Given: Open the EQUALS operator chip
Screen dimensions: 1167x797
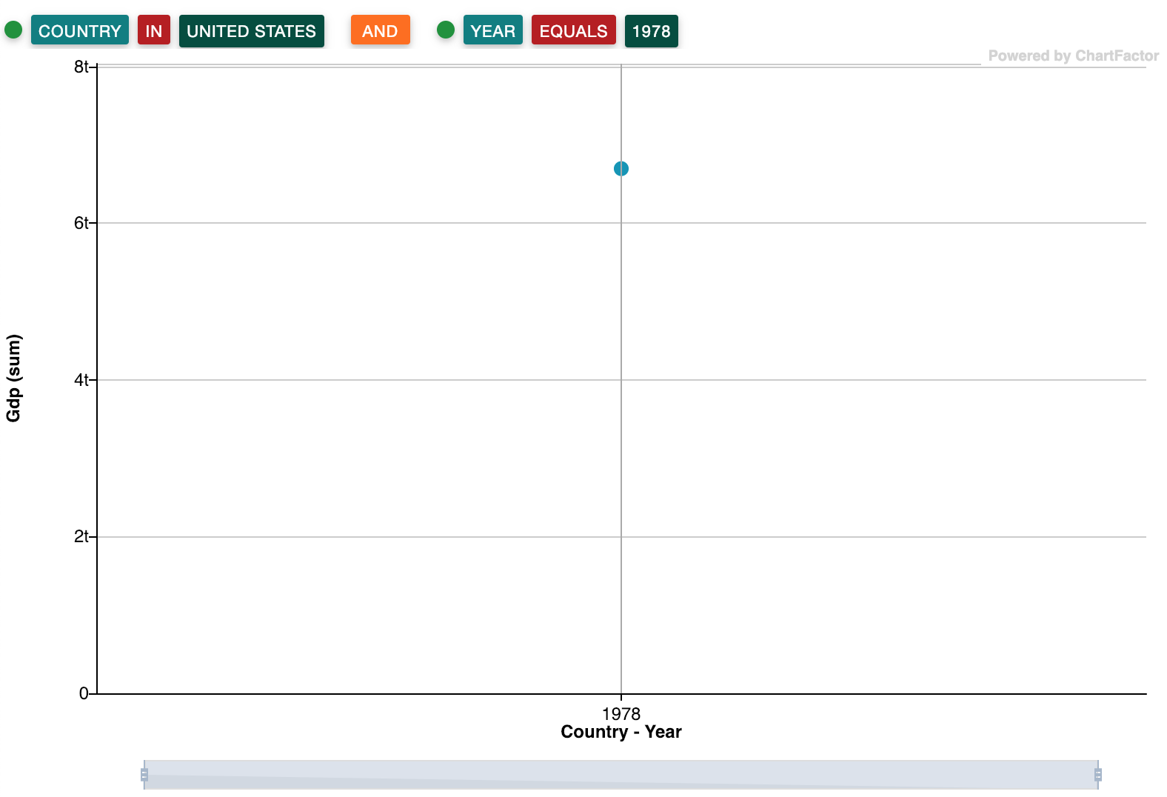Looking at the screenshot, I should (573, 31).
